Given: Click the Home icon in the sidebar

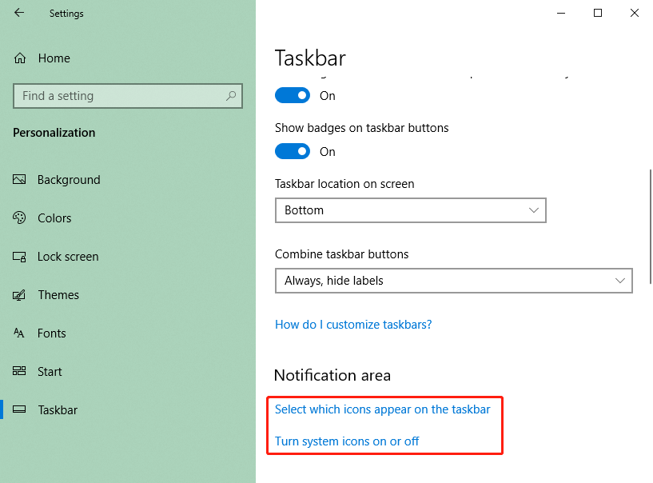Looking at the screenshot, I should (19, 58).
